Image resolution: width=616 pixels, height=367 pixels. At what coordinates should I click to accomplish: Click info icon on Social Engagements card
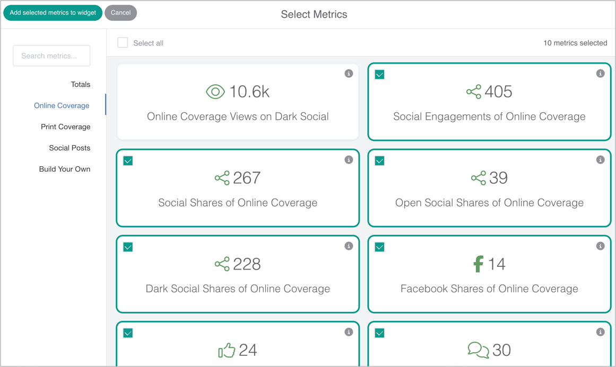click(x=600, y=74)
